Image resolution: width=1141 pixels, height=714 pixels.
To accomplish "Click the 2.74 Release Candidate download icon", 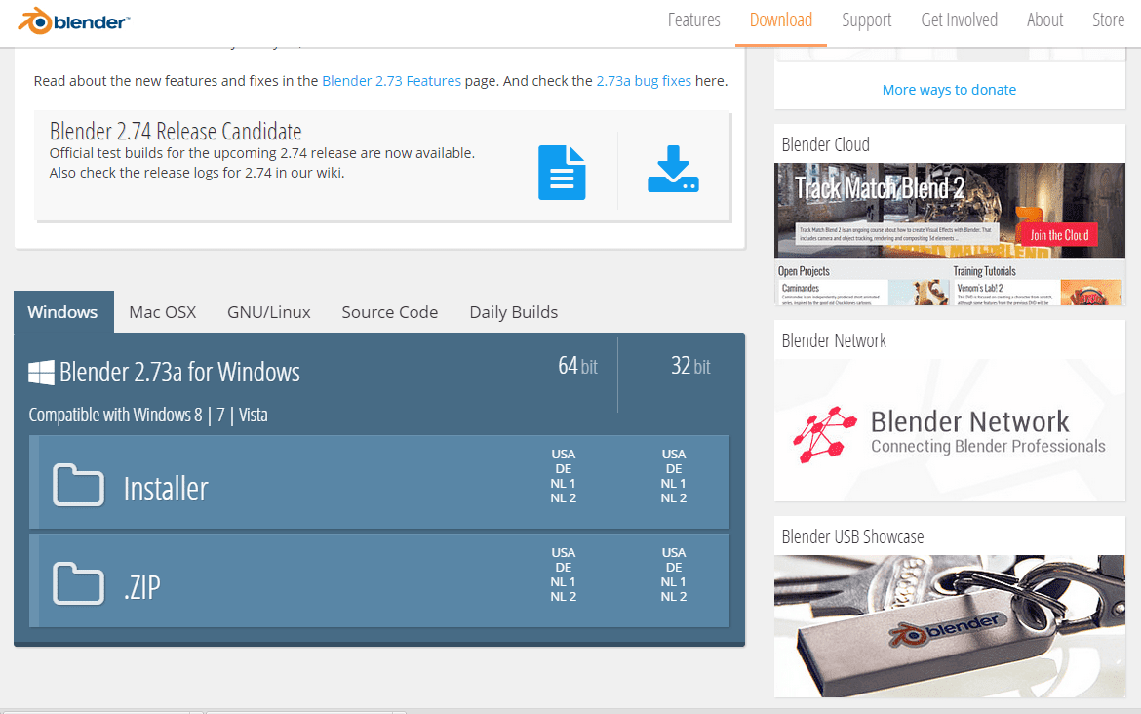I will [673, 169].
